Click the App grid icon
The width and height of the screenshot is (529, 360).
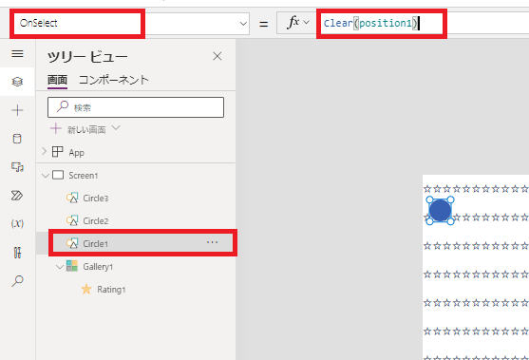click(57, 151)
